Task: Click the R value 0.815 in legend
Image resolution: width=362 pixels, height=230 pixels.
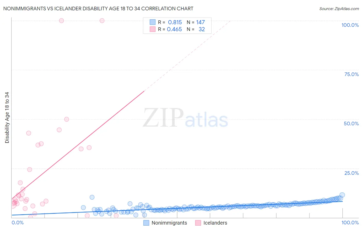Action: pyautogui.click(x=175, y=22)
